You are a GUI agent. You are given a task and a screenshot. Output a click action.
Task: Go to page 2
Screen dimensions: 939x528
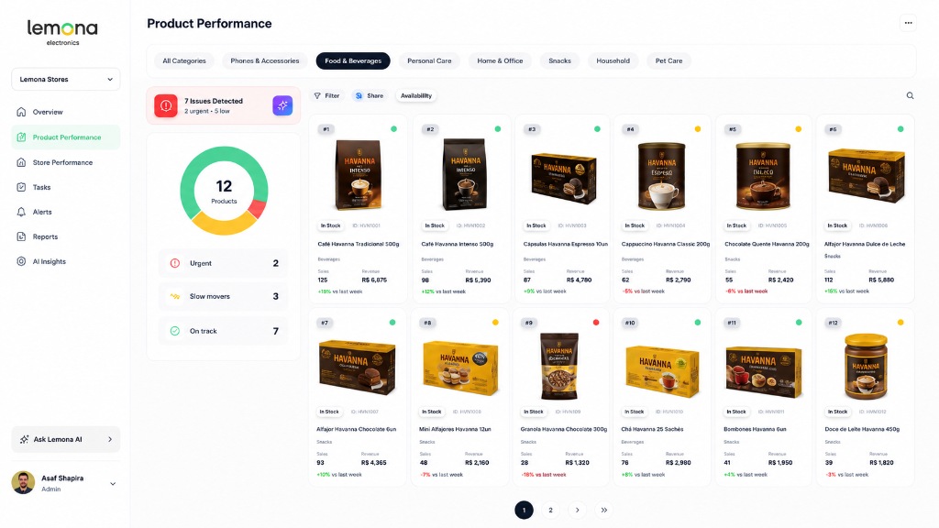tap(550, 510)
